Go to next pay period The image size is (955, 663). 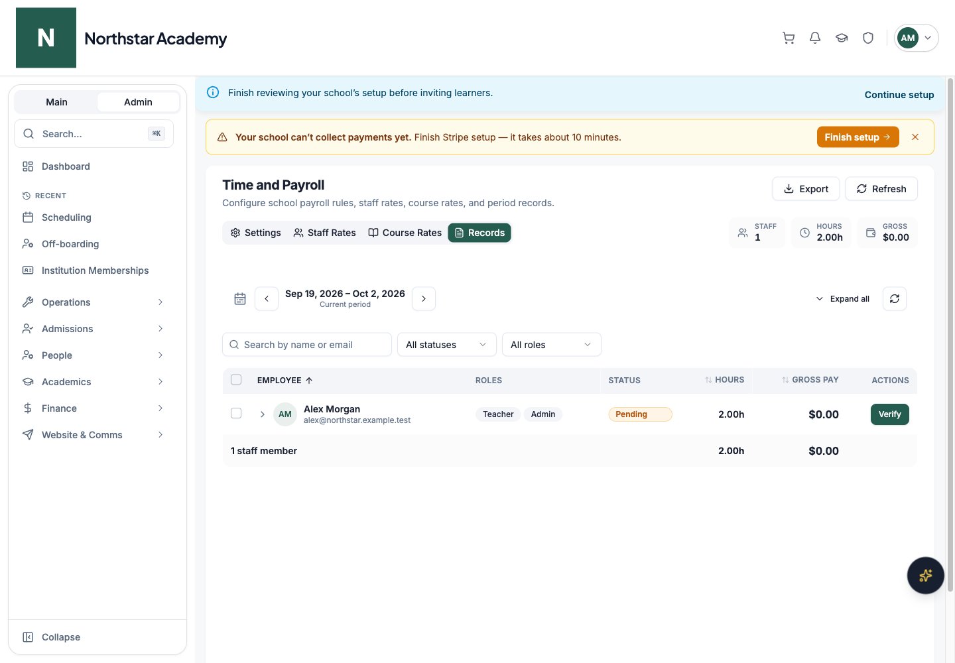[x=424, y=299]
